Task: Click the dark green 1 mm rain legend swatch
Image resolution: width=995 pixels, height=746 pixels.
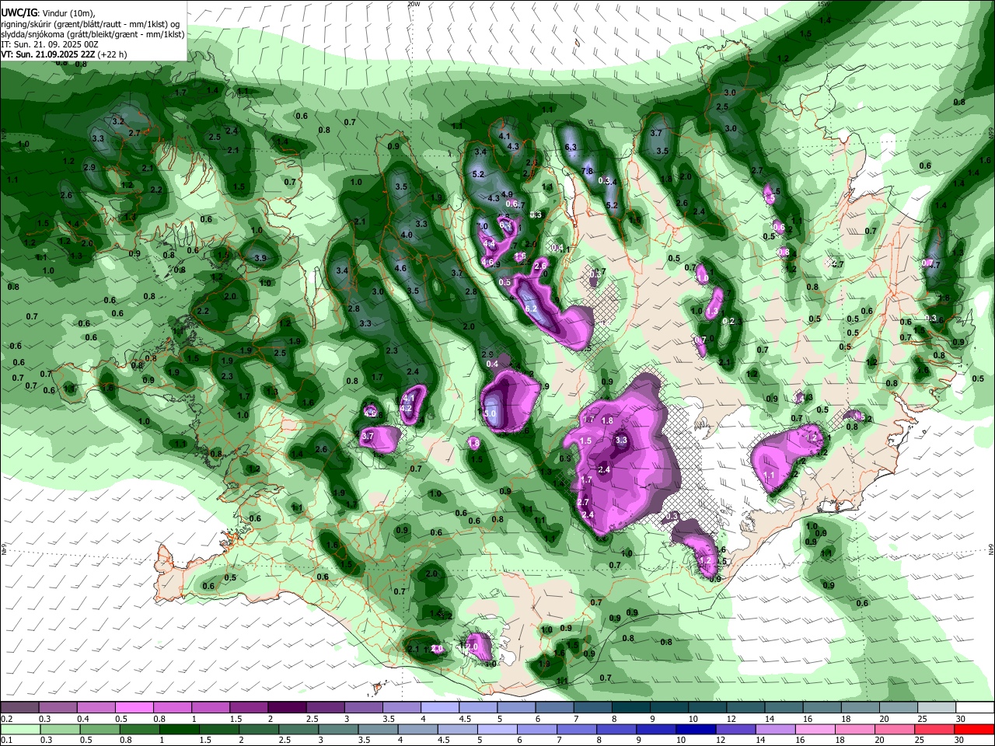Action: 180,728
